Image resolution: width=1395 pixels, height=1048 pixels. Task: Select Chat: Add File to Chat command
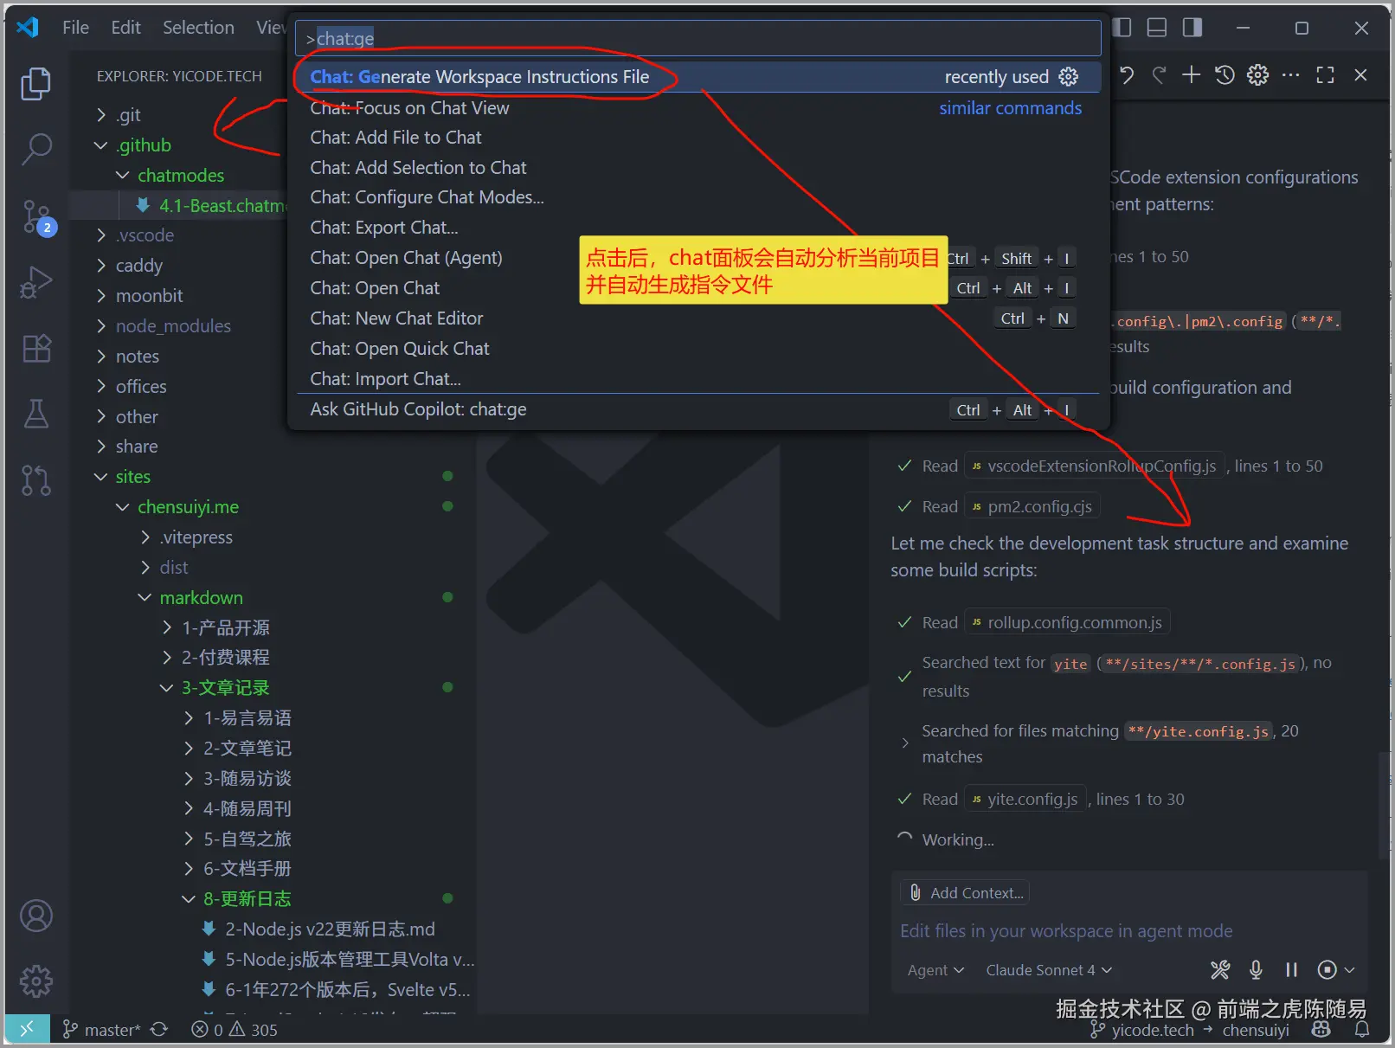[x=699, y=138]
